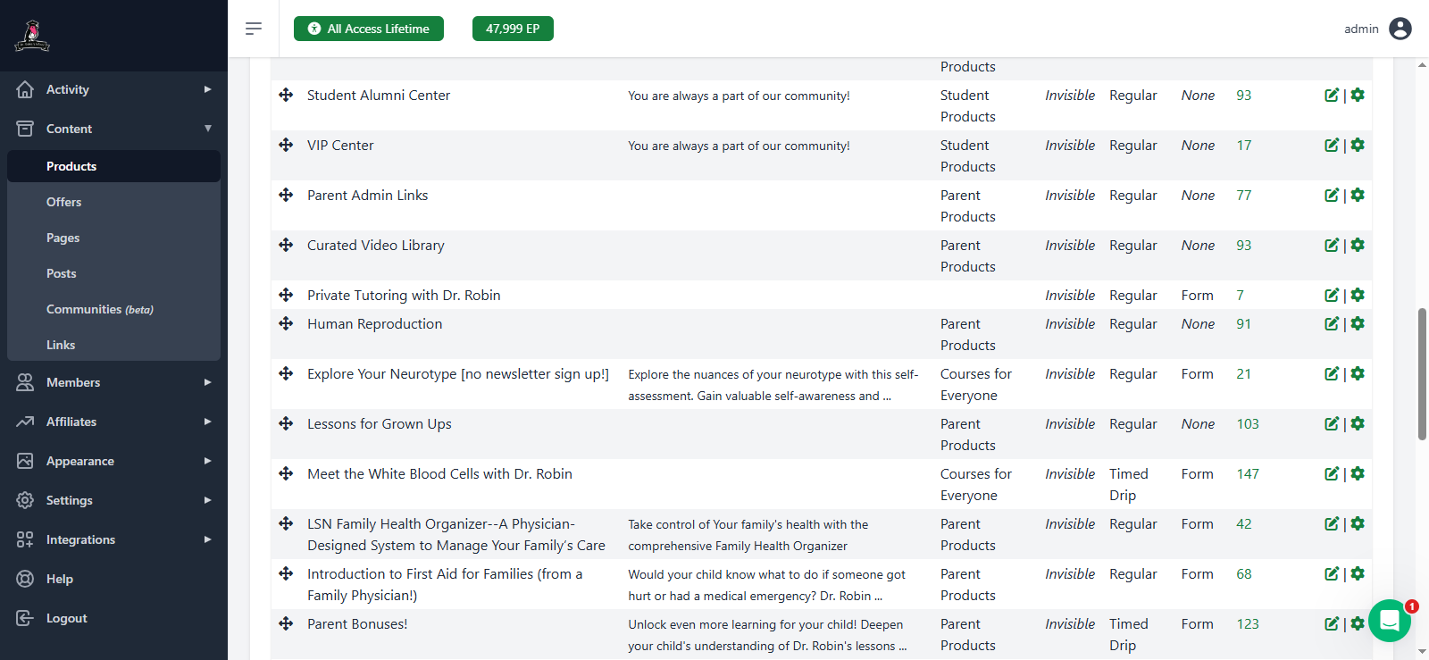Image resolution: width=1429 pixels, height=660 pixels.
Task: Open the admin user avatar icon
Action: coord(1400,29)
